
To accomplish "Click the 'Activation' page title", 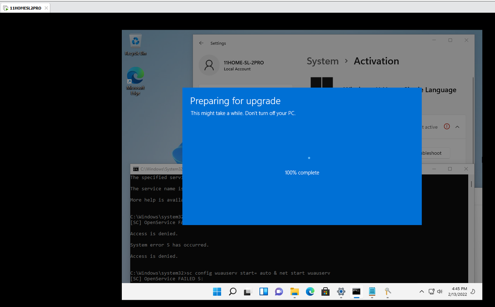I will tap(376, 61).
